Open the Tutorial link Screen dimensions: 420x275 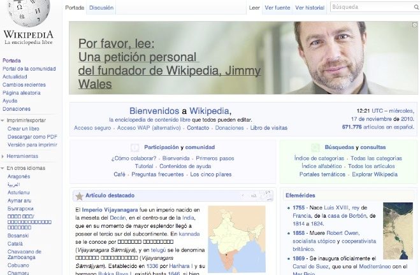[x=144, y=166]
